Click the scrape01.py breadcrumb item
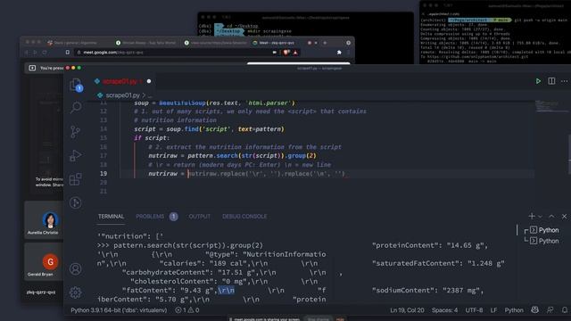Screen dimensions: 571x321 click(x=122, y=95)
